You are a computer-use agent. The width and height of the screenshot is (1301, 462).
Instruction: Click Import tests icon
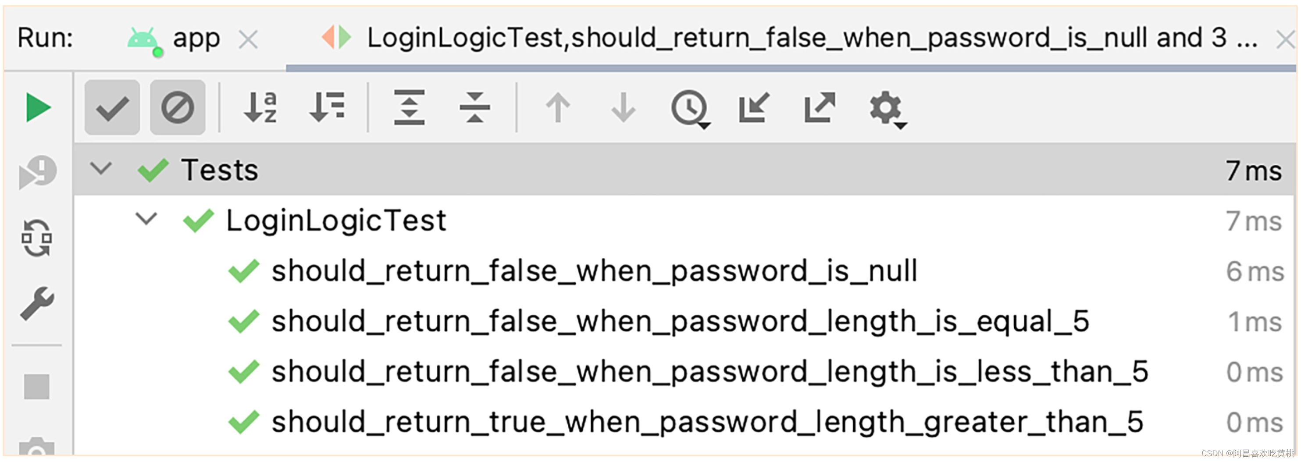pos(754,107)
